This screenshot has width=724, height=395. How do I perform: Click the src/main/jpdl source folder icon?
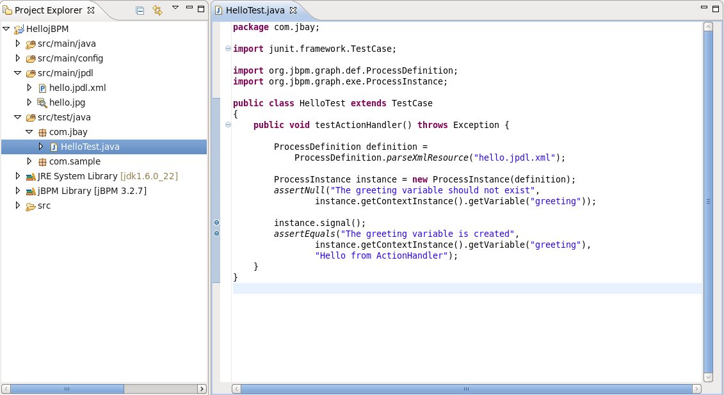click(31, 74)
